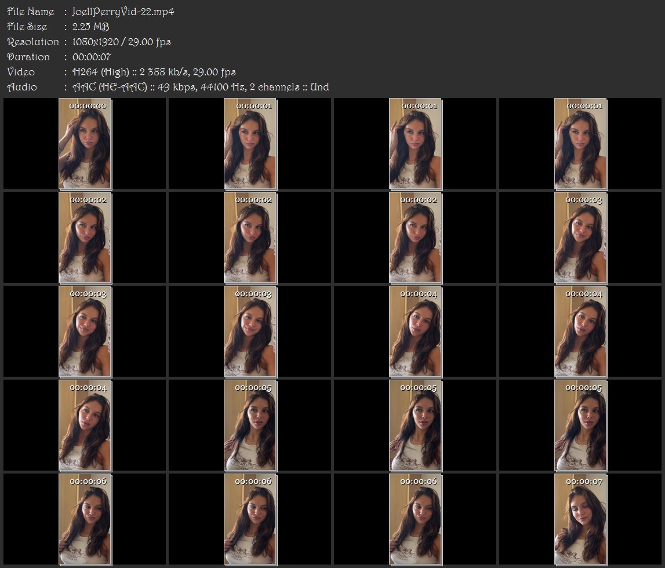This screenshot has width=665, height=568.
Task: Choose the second frame stamped 00:00:03
Action: (85, 332)
